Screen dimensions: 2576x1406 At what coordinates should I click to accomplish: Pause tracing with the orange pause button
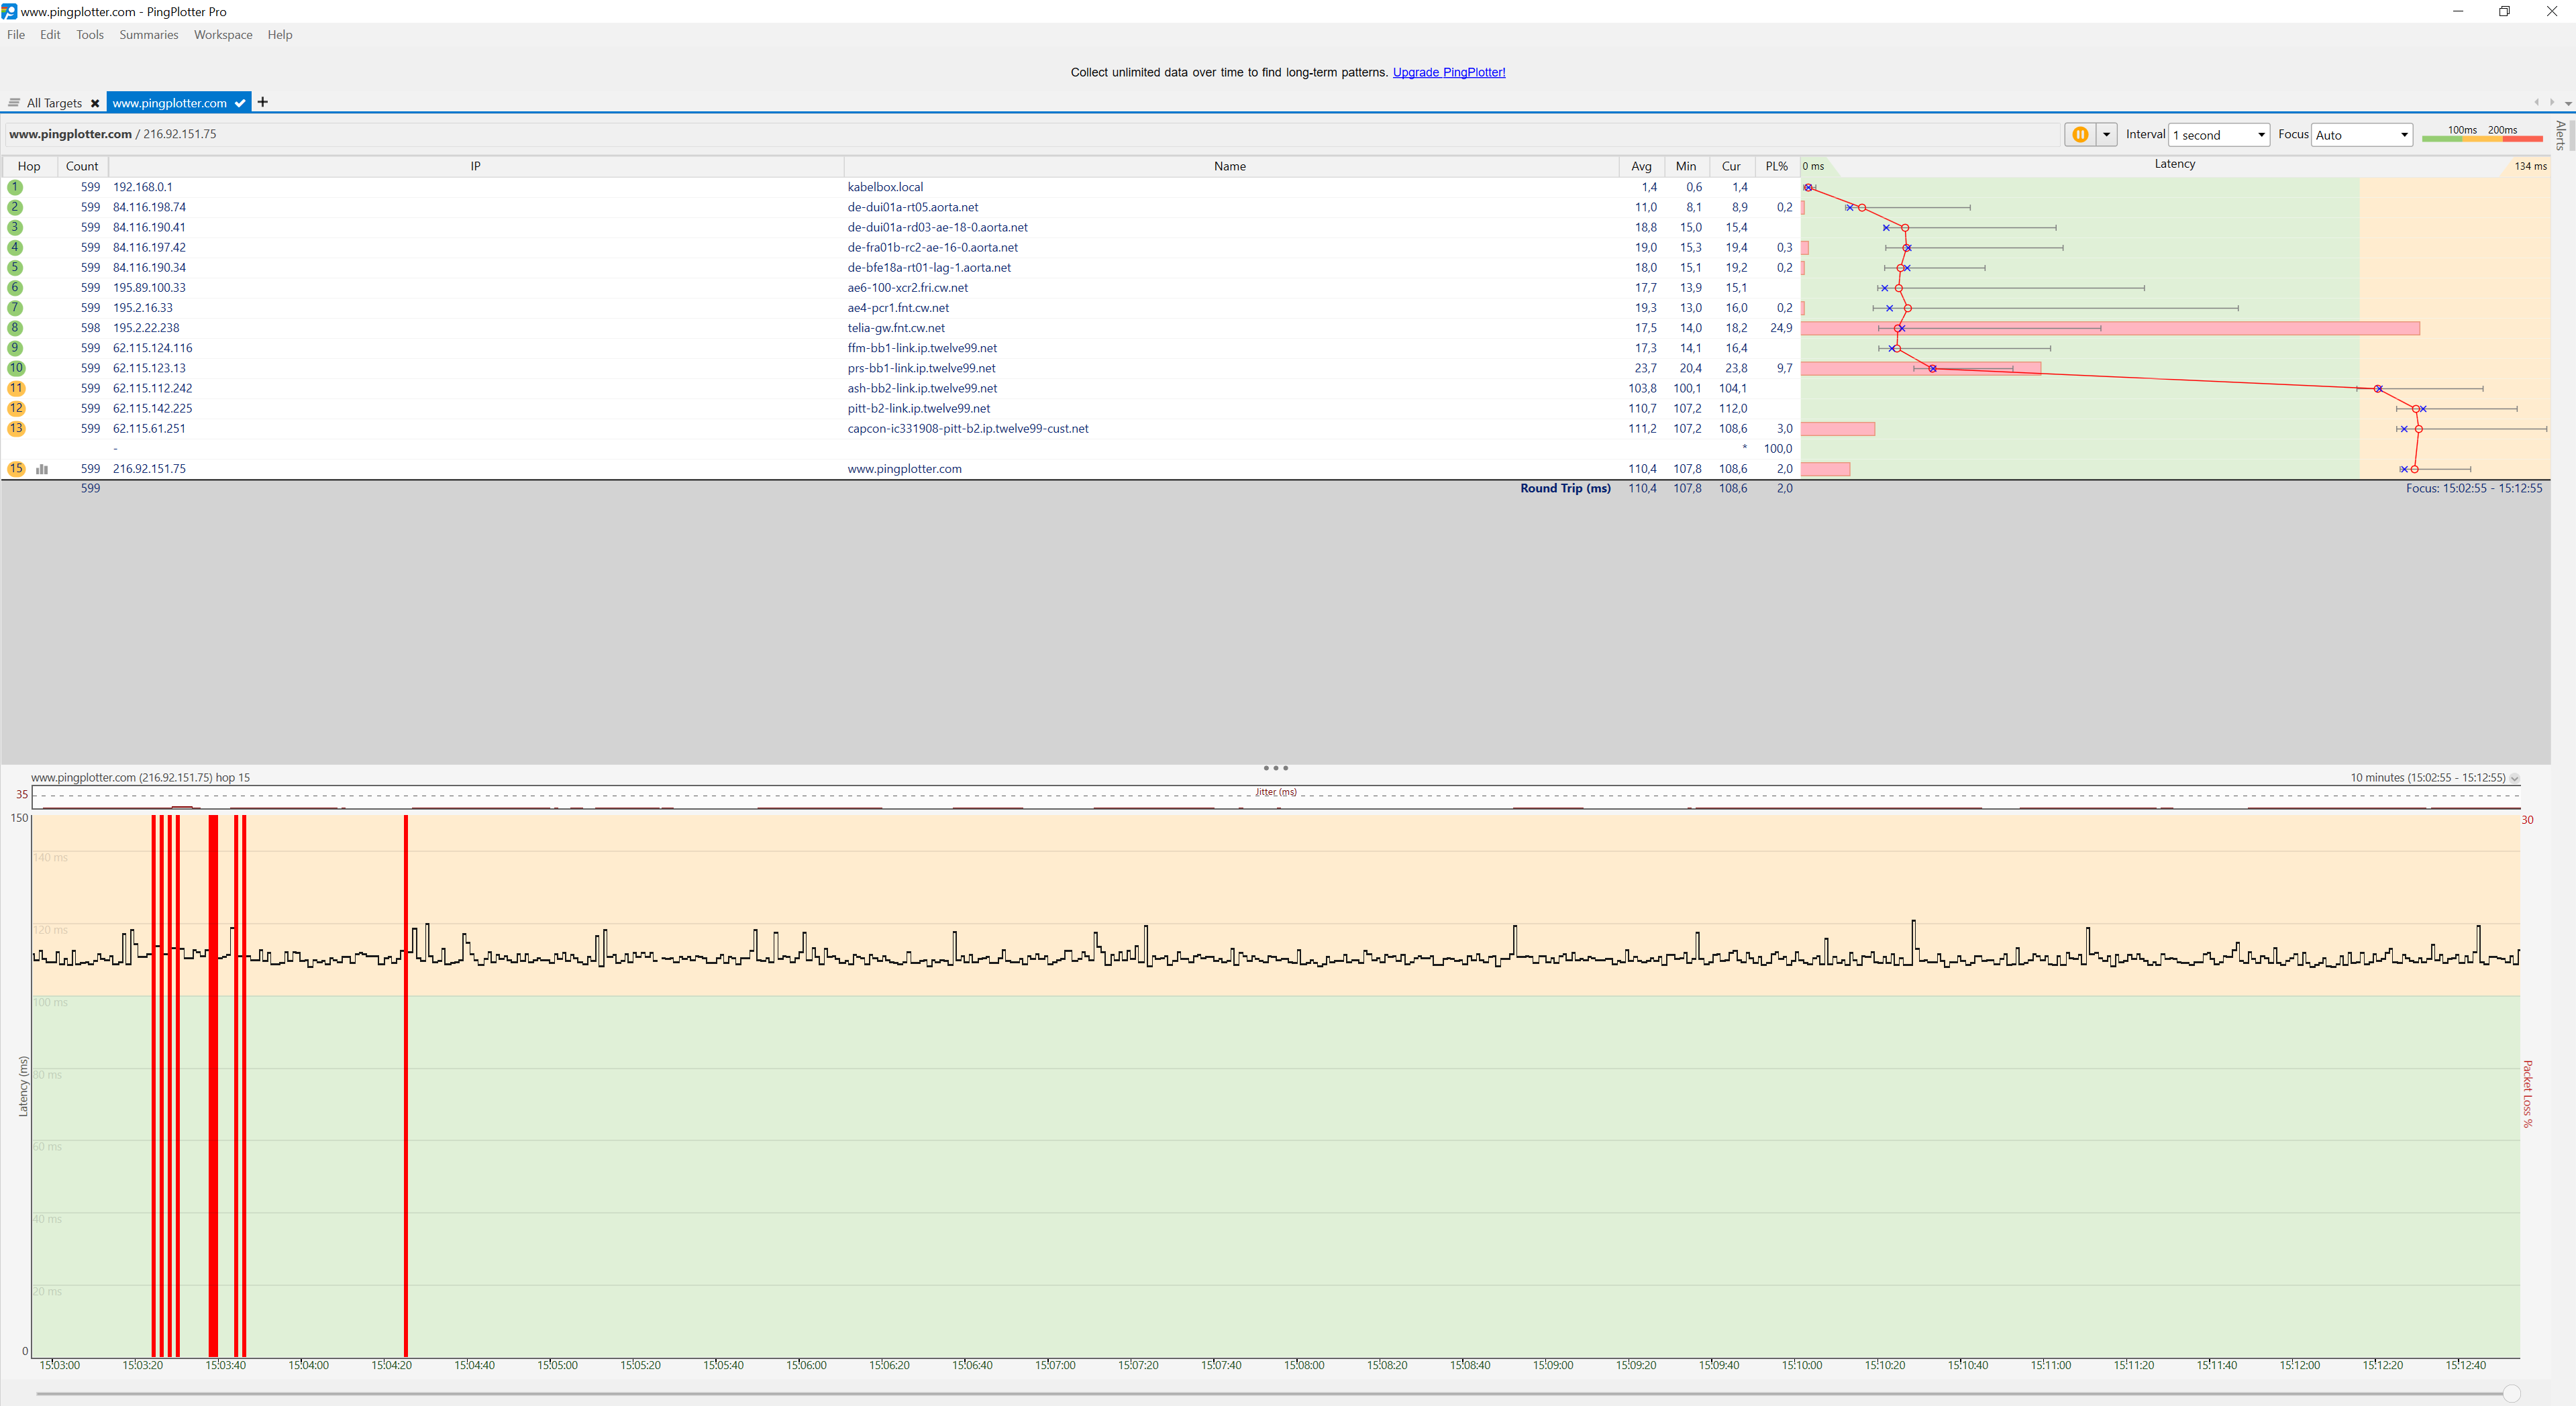2080,135
